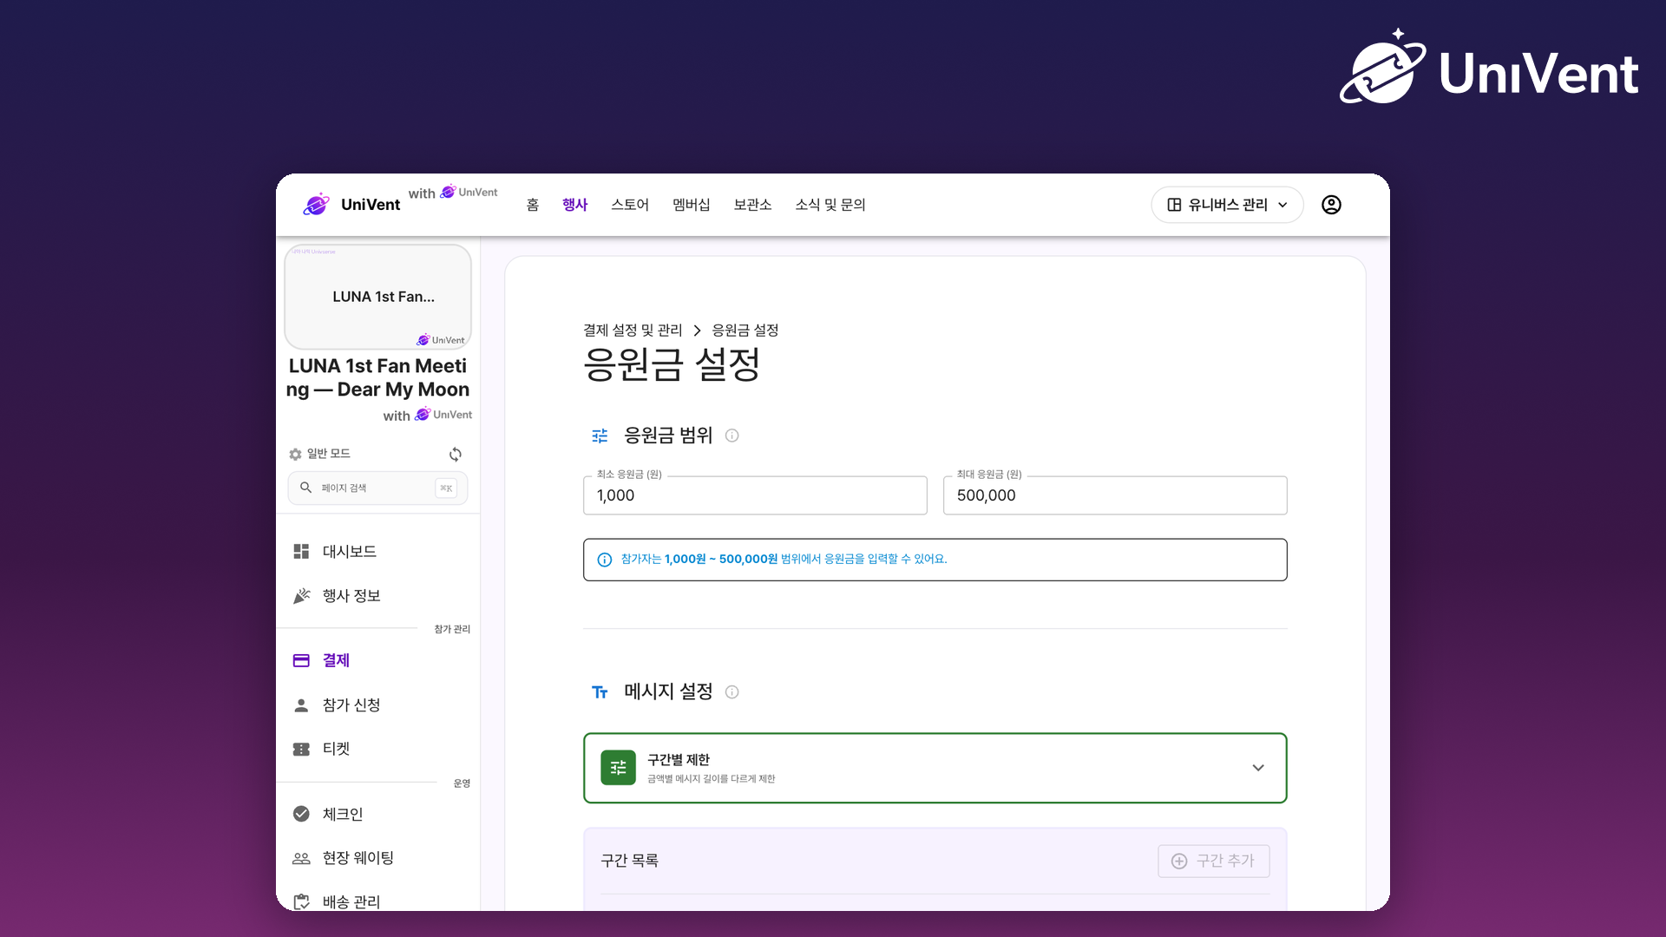Click the 참가 신청 person icon
This screenshot has height=937, width=1666.
[x=301, y=705]
